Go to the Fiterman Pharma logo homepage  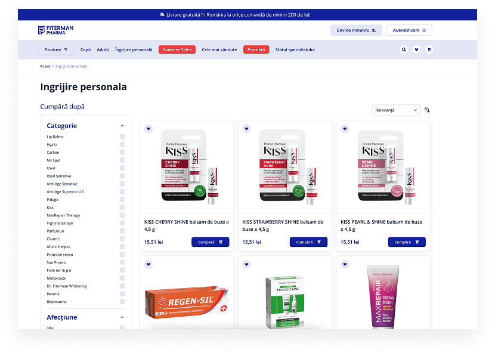[55, 30]
